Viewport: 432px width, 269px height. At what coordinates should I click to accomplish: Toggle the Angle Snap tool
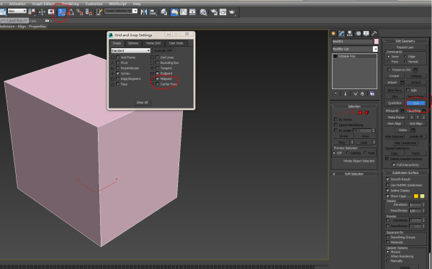71,12
